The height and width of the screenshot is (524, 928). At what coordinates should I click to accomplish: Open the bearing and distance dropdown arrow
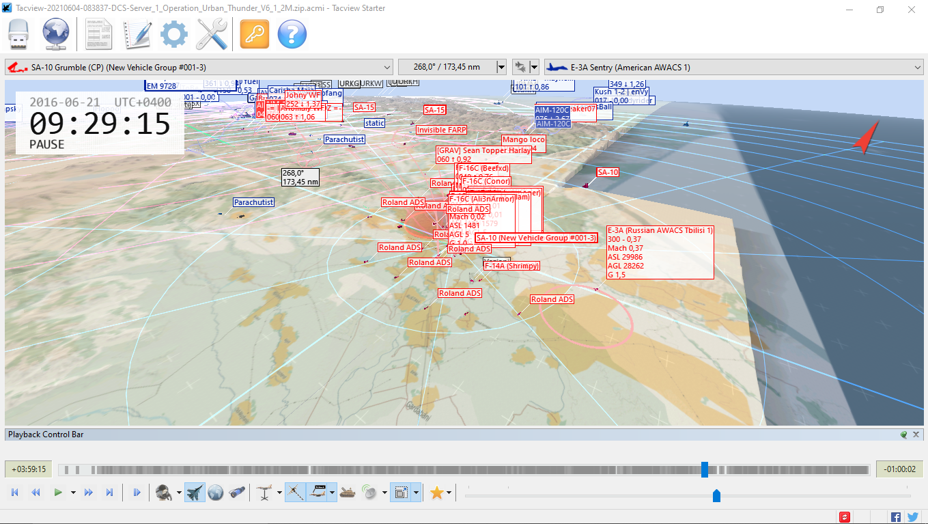point(501,67)
